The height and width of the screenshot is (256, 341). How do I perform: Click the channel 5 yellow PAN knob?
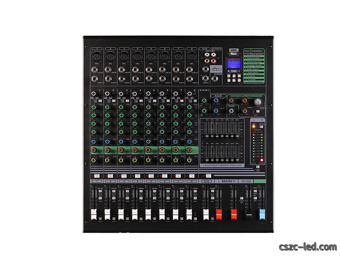pyautogui.click(x=148, y=160)
